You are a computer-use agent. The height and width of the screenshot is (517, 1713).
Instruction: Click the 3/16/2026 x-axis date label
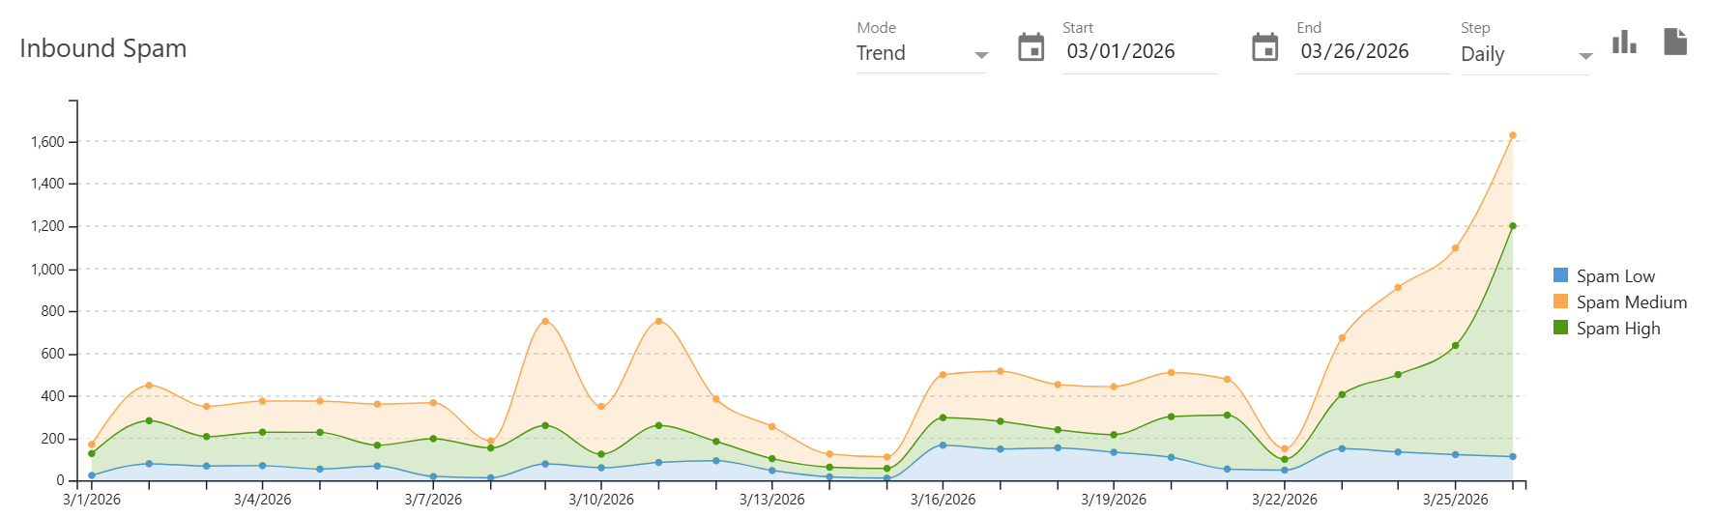(943, 500)
